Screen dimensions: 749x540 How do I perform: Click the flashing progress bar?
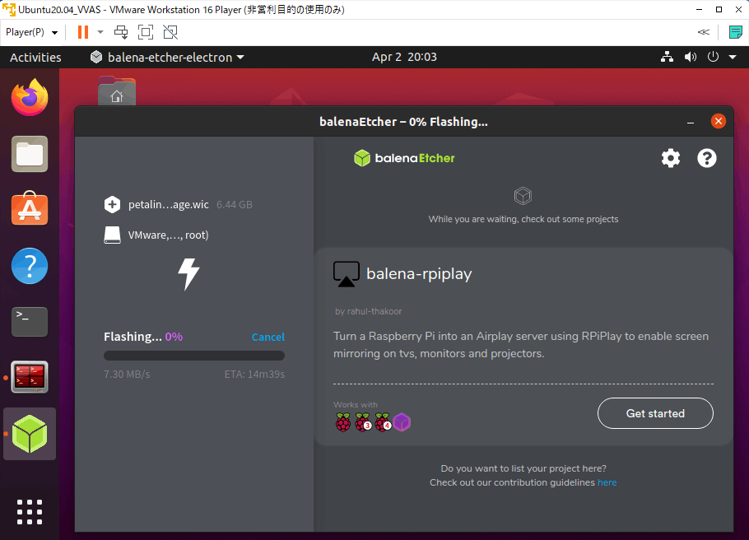194,356
